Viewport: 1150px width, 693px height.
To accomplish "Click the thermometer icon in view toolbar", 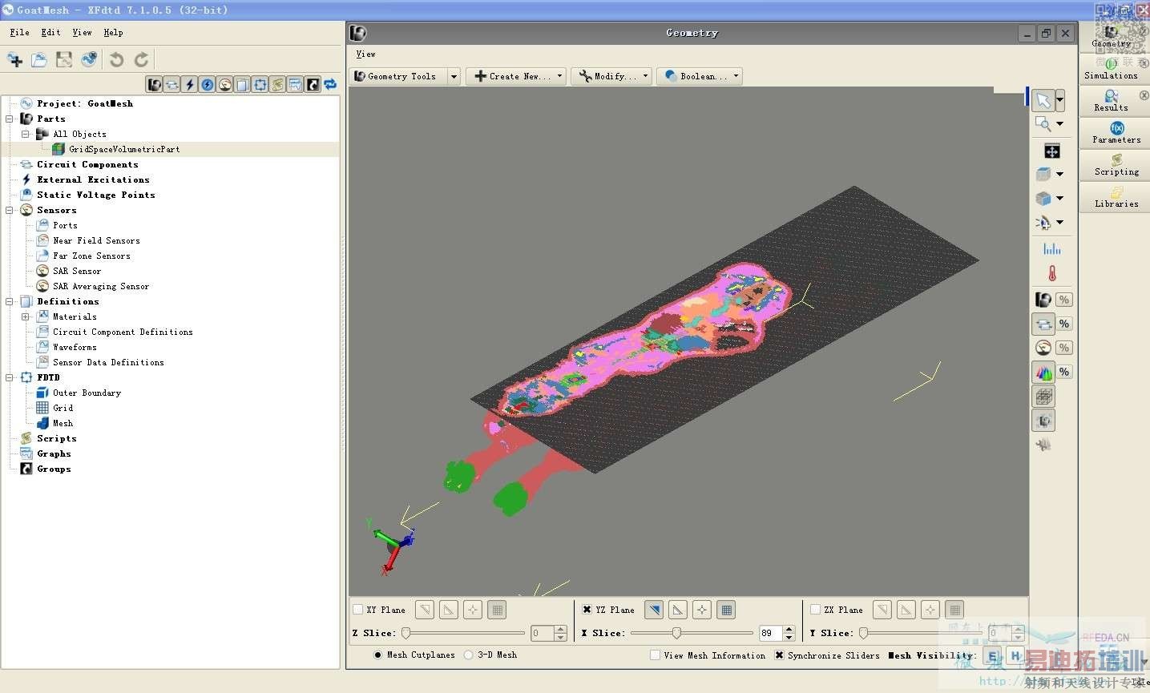I will tap(1051, 274).
